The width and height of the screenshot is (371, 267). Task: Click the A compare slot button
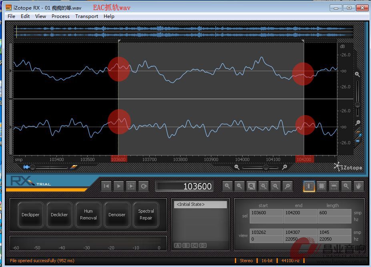point(177,245)
